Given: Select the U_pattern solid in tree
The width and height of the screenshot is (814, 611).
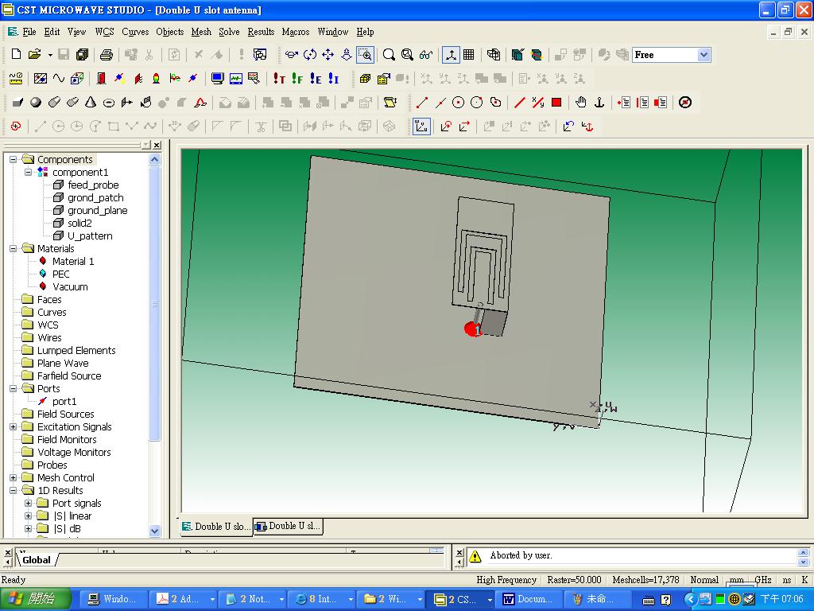Looking at the screenshot, I should [x=90, y=235].
